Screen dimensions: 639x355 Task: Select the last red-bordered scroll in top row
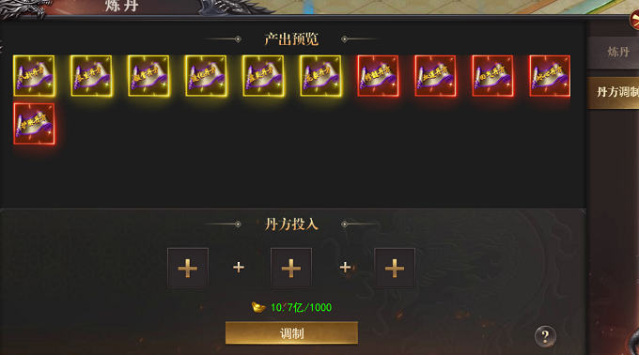pyautogui.click(x=550, y=76)
